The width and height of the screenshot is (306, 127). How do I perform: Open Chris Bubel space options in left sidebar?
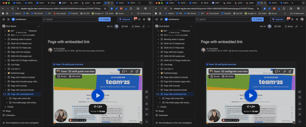click(39, 26)
